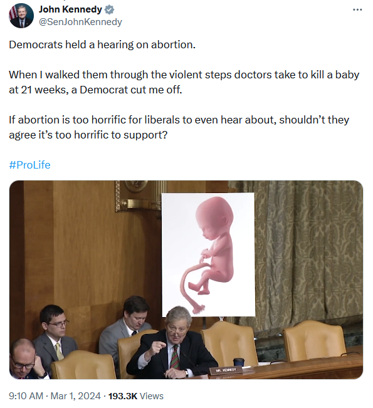View the 193.3K Views count details
Image resolution: width=373 pixels, height=408 pixels.
pos(135,395)
